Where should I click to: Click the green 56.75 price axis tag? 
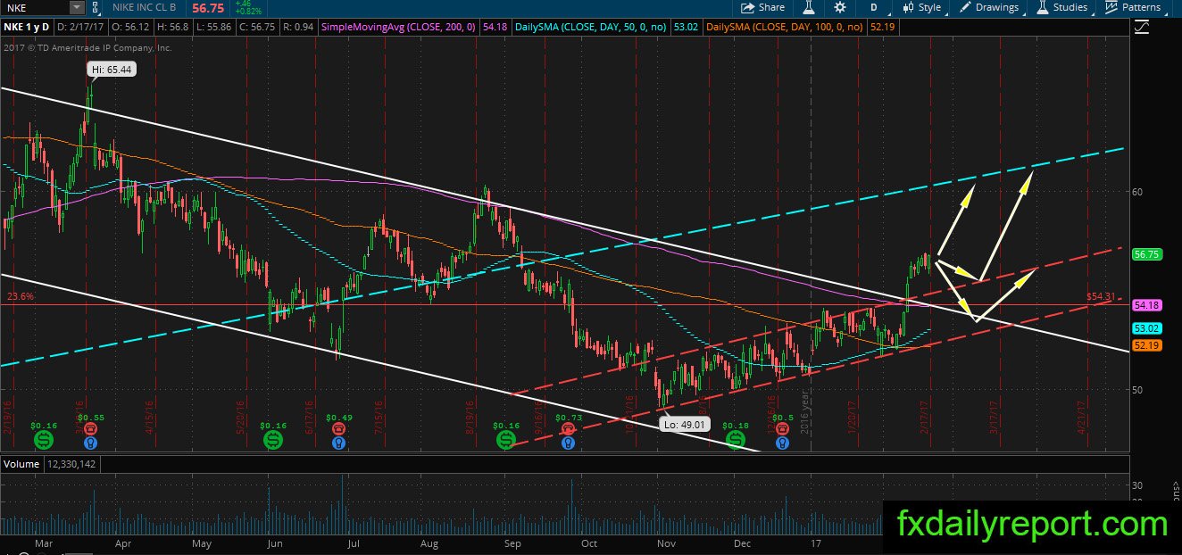pos(1146,254)
